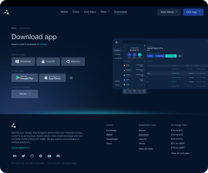Viewport: 208px width, 173px height.
Task: Open the Terms of use link
Action: 53,163
